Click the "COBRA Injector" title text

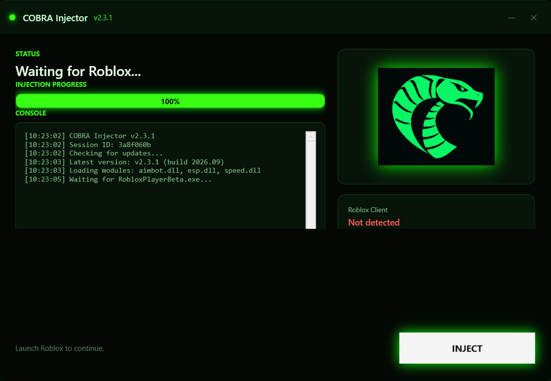pos(55,18)
